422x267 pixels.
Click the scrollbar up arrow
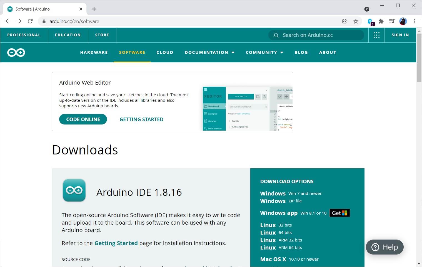click(419, 30)
